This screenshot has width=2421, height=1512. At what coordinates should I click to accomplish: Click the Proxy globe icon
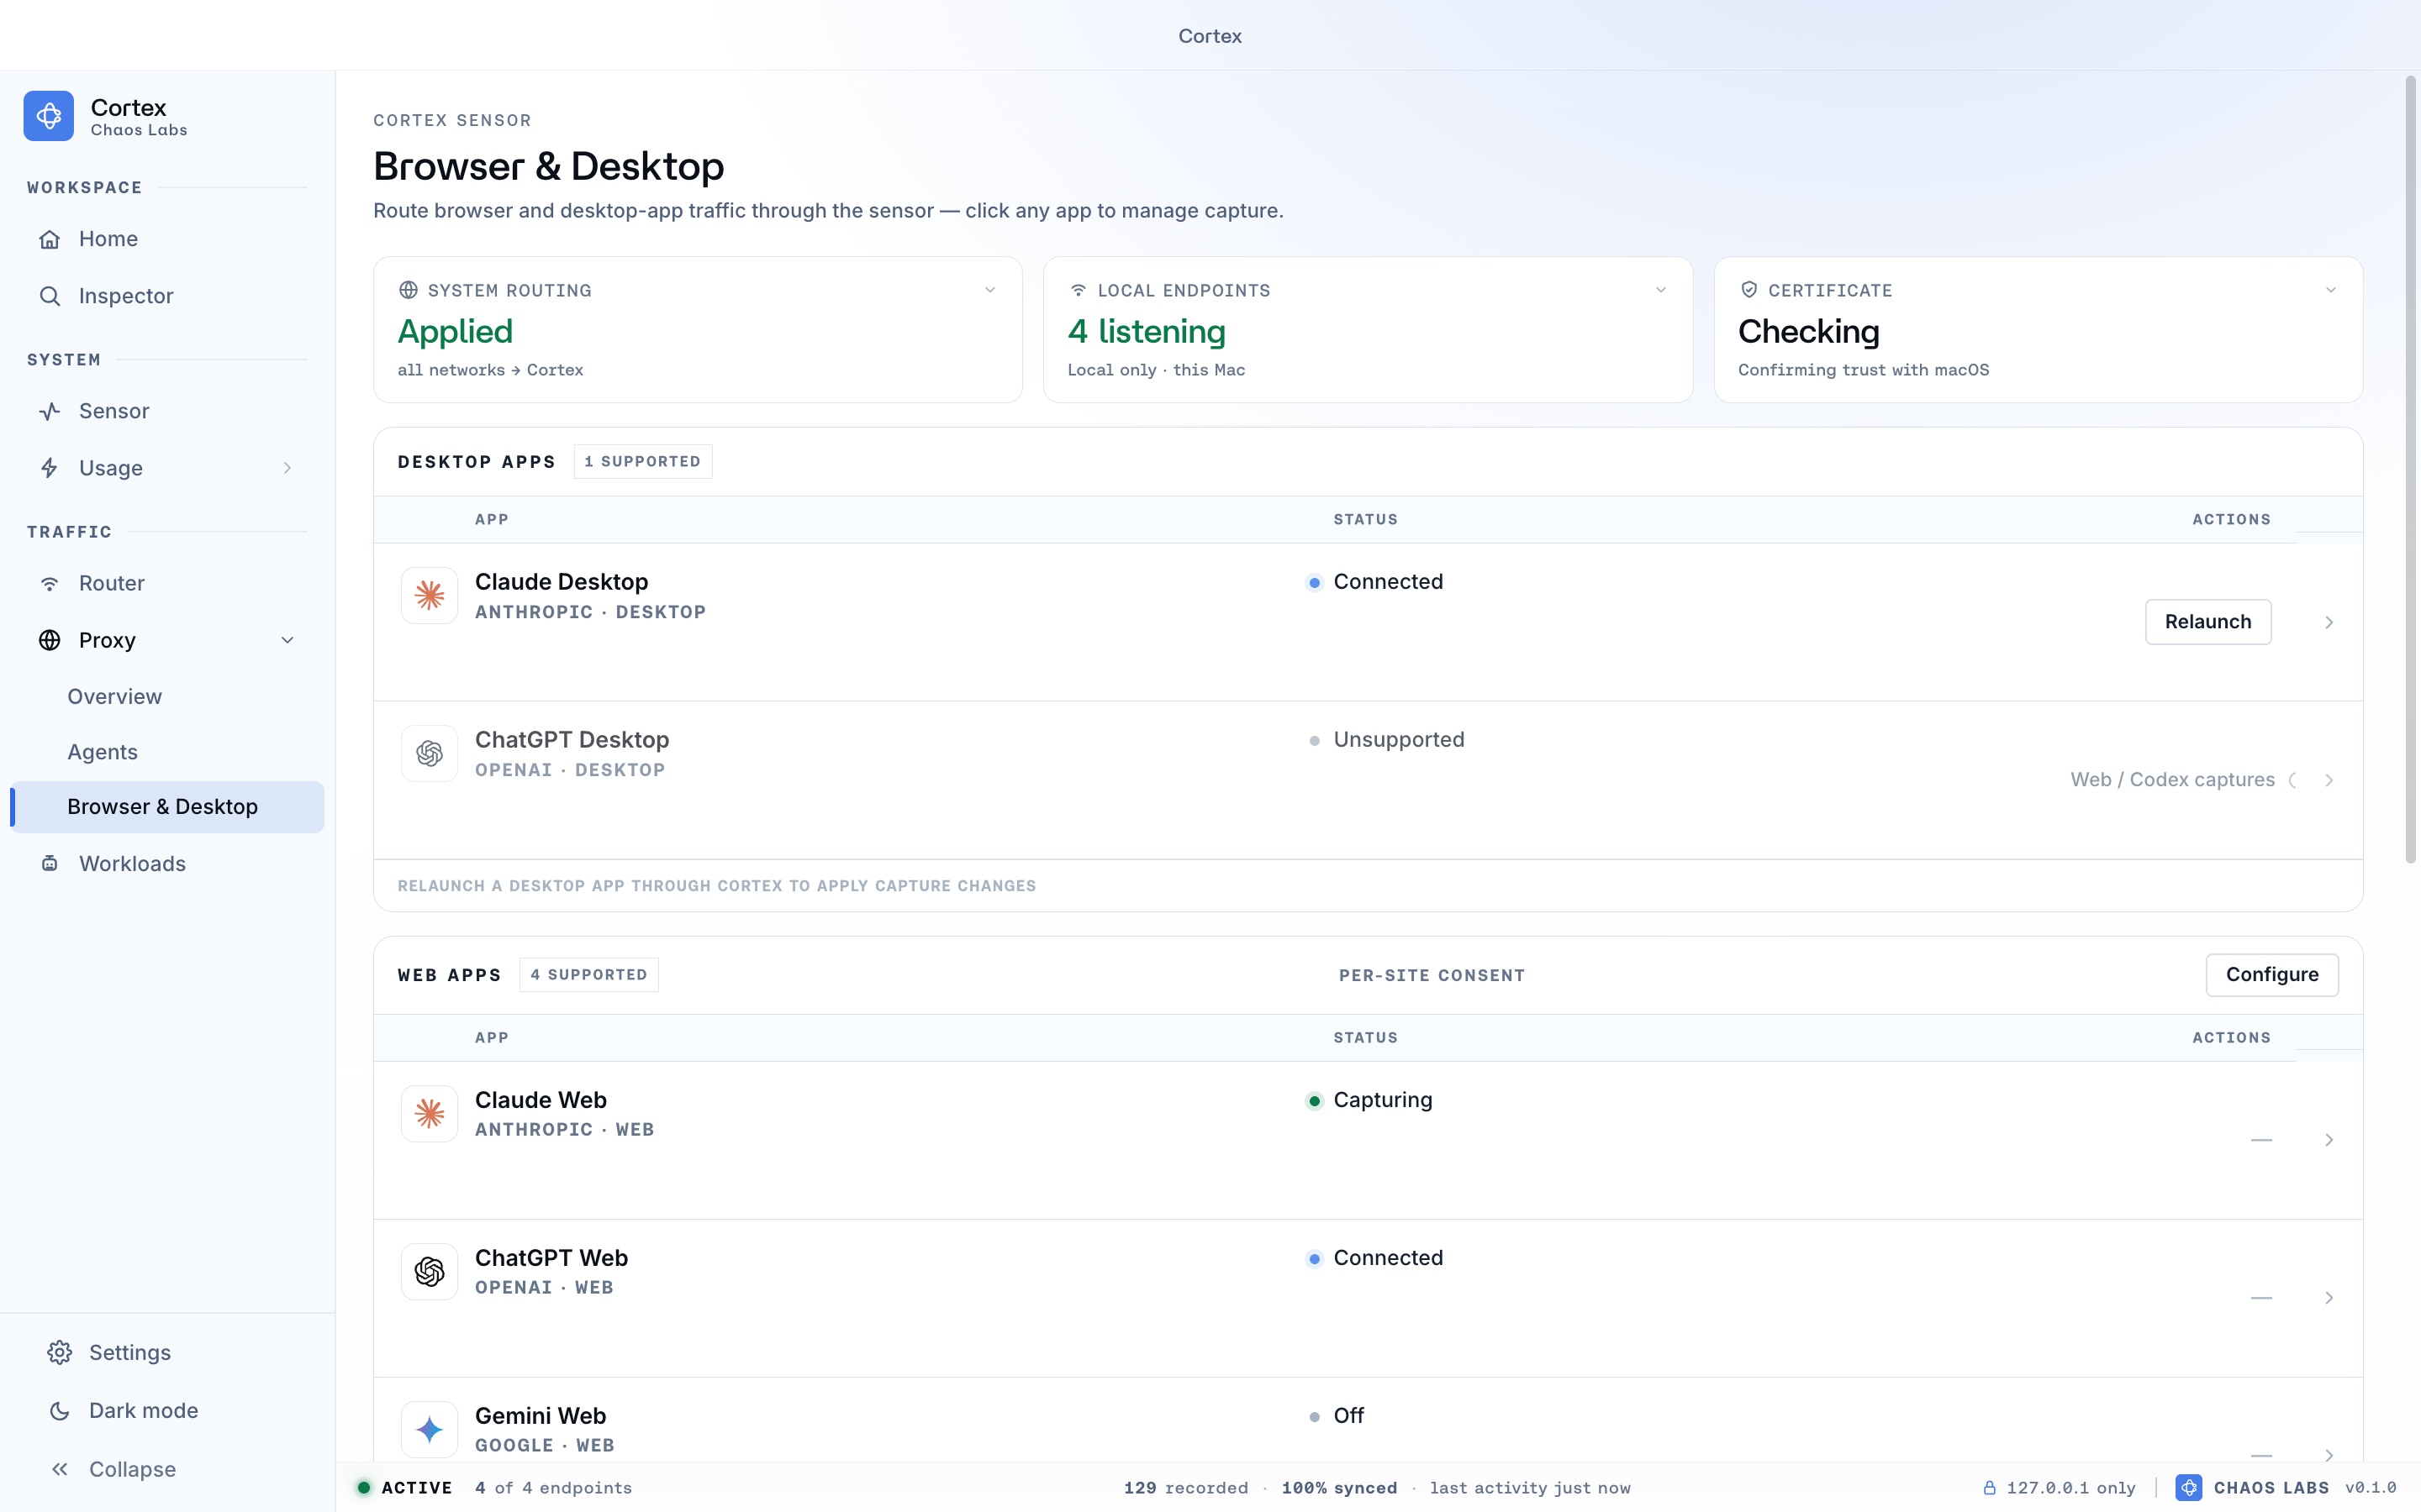click(49, 640)
